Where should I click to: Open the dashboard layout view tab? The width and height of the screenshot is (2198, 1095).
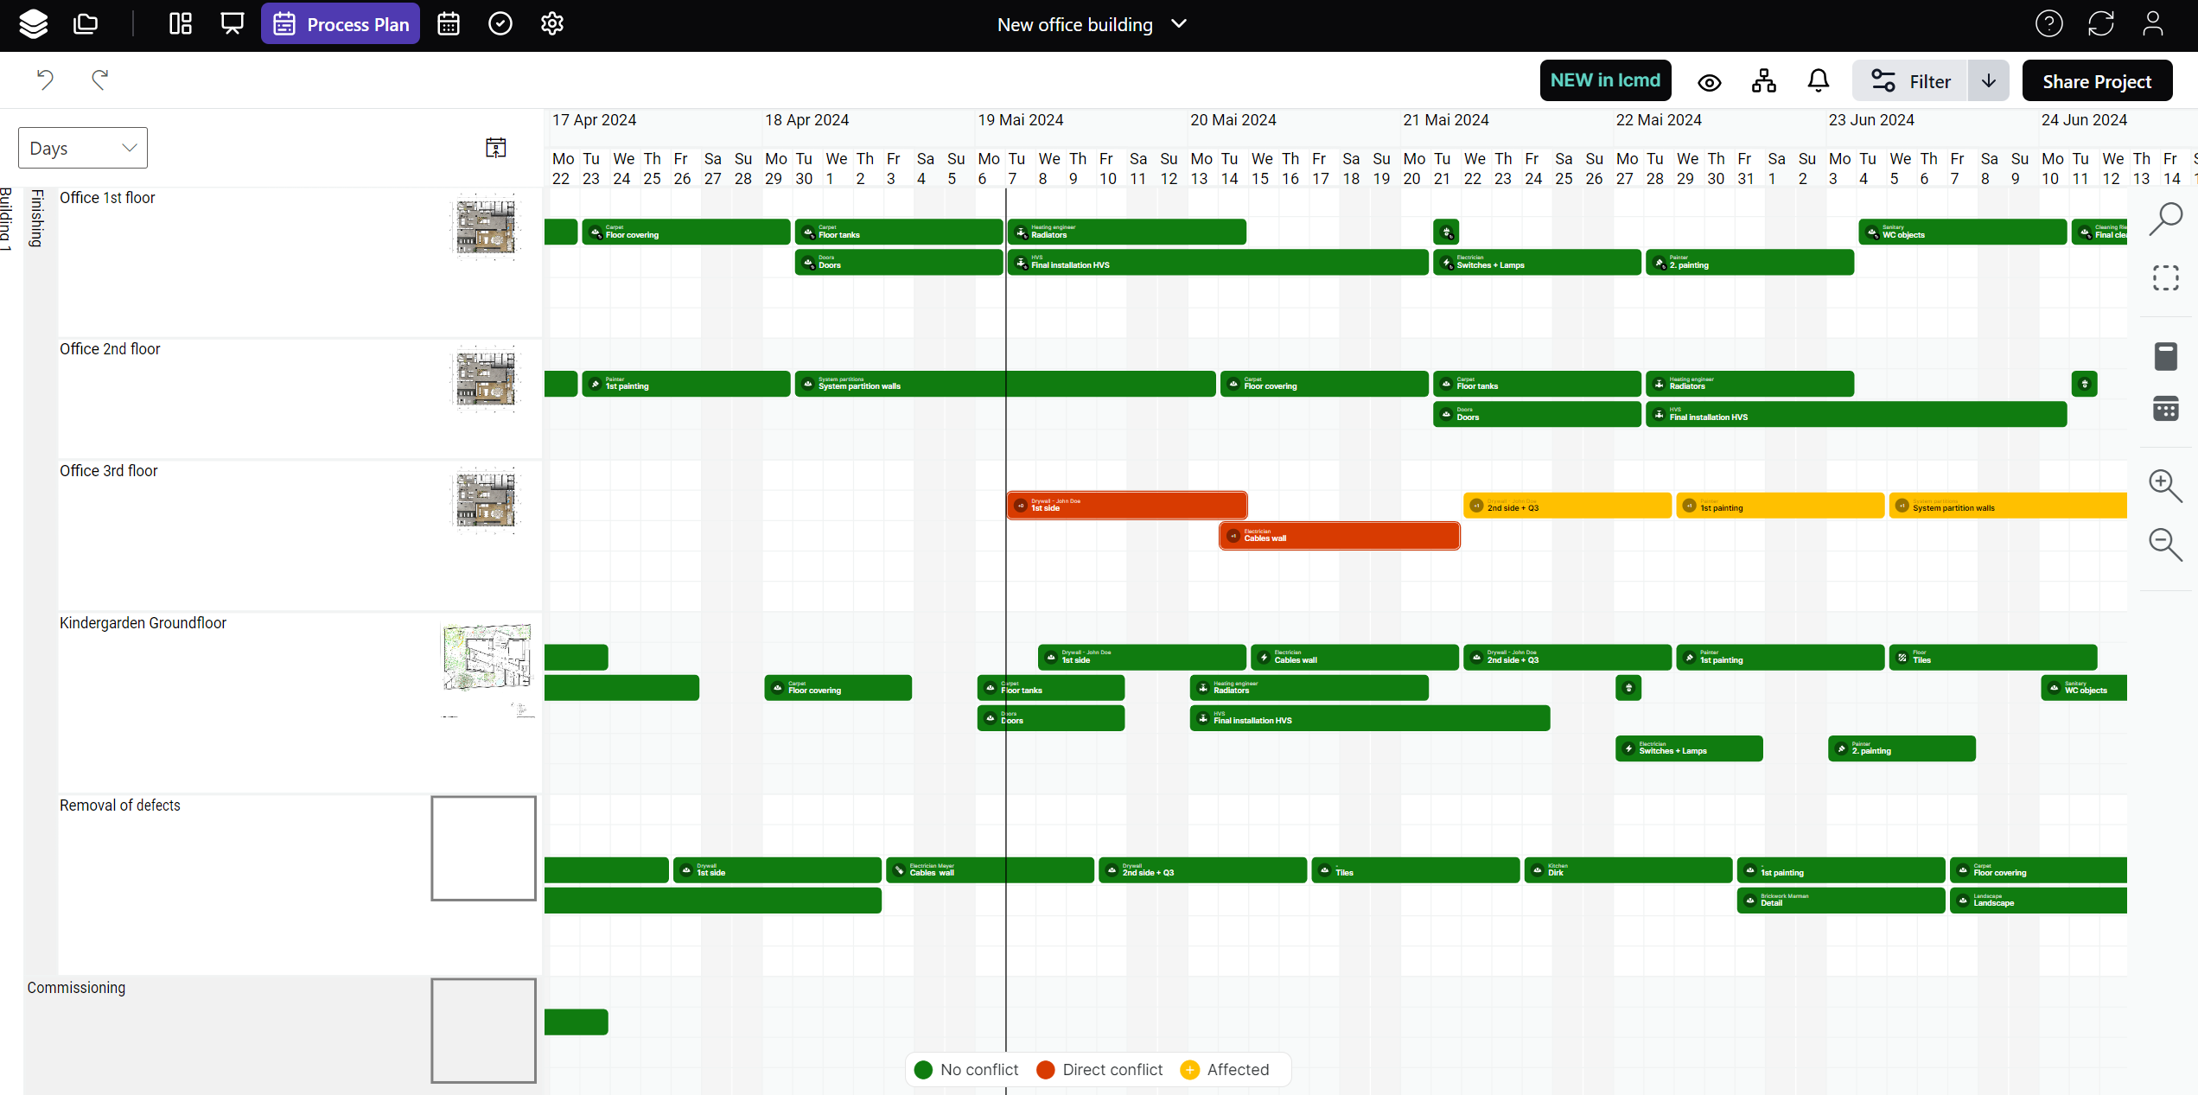[x=181, y=24]
